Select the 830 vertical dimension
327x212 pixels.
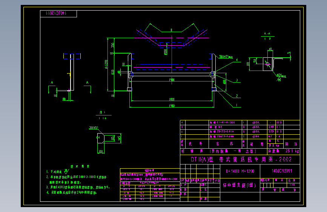click(113, 72)
